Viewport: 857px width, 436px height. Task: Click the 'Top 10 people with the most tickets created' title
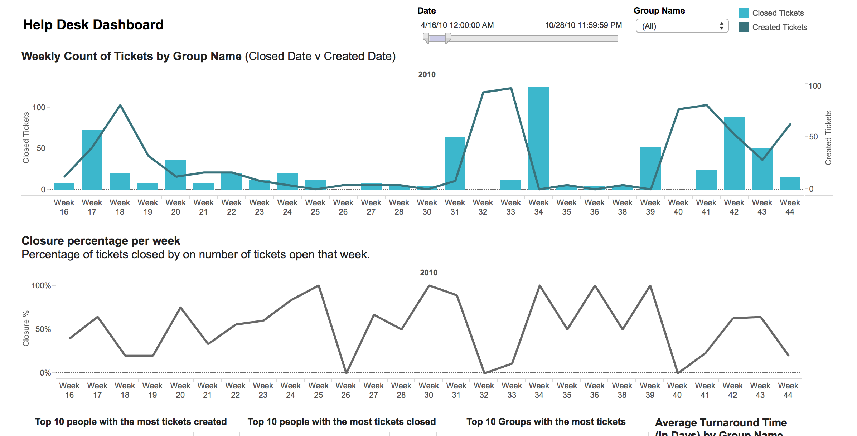pos(131,422)
